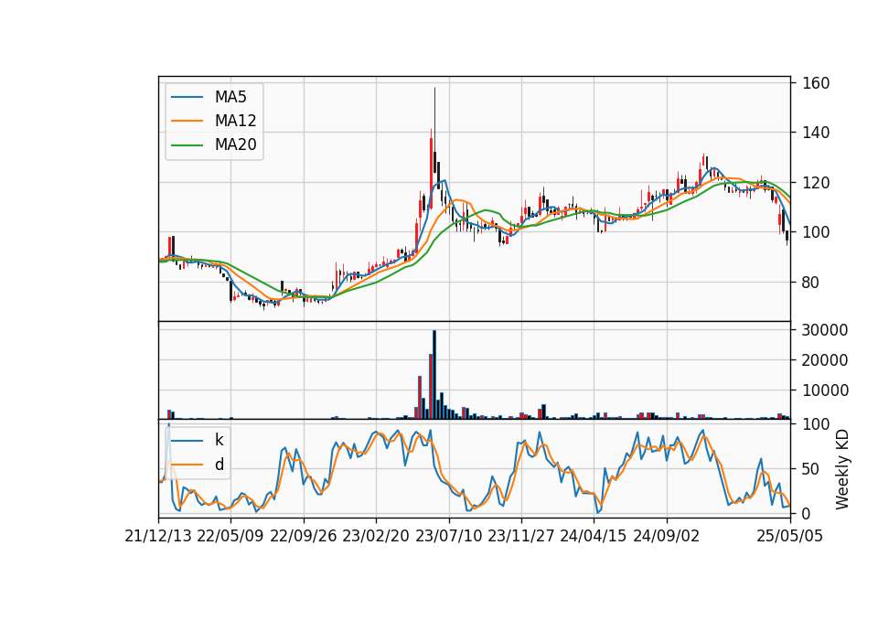Click the 24/04/15 date label
The height and width of the screenshot is (631, 878).
(x=594, y=537)
